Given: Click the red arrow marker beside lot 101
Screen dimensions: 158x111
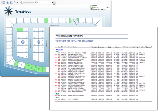Looking at the screenshot, I should 56,85.
